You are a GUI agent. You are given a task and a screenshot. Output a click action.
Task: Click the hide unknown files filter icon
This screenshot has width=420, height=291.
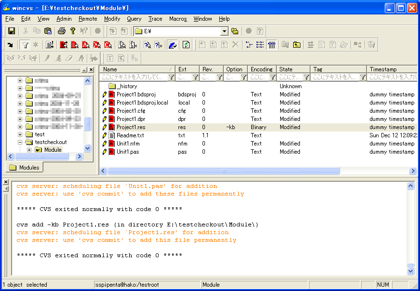pos(134,45)
